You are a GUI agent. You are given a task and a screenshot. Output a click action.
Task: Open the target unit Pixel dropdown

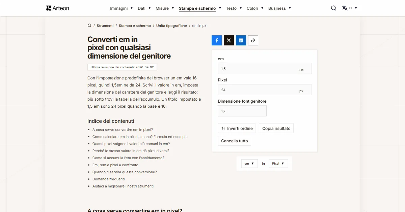coord(278,164)
